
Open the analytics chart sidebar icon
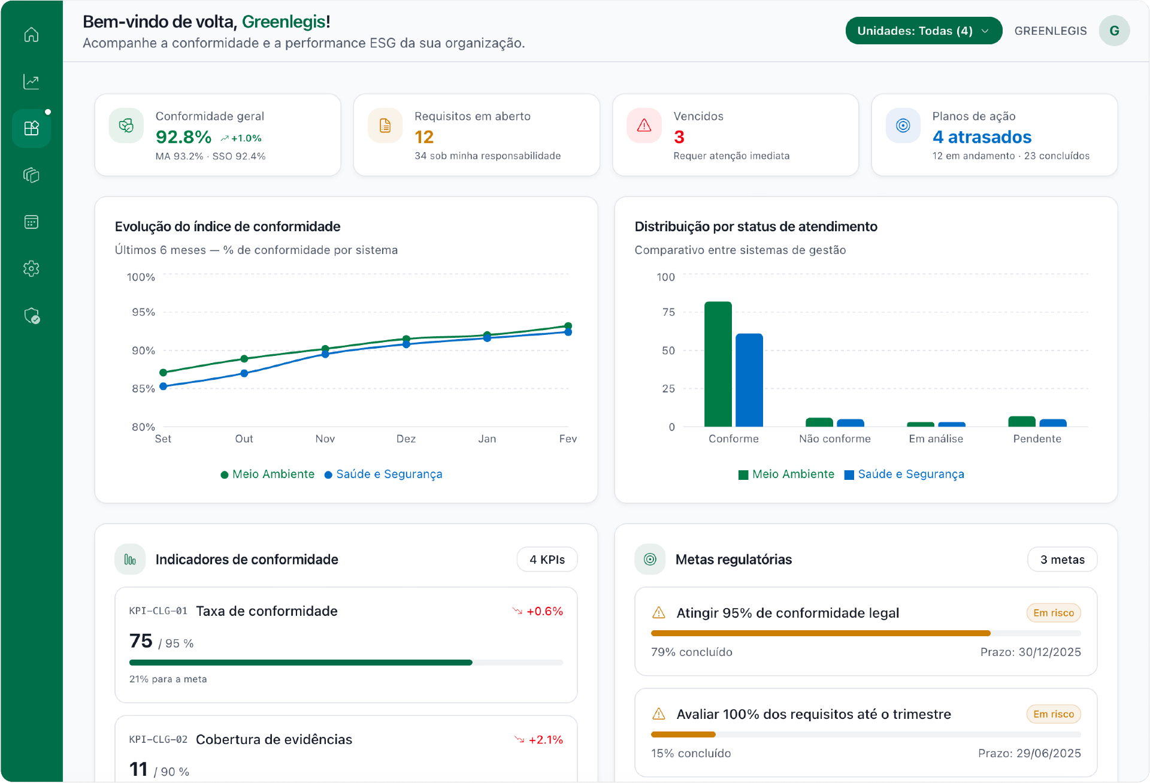[31, 81]
